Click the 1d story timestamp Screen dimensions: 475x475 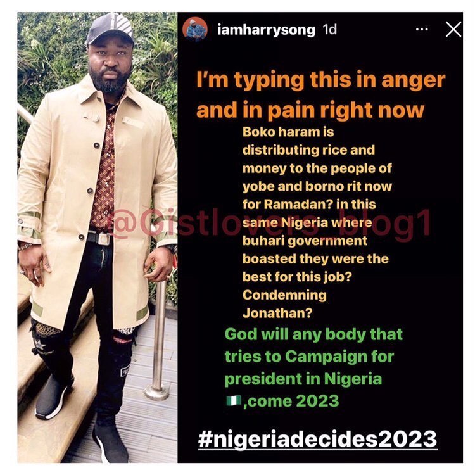coord(329,29)
